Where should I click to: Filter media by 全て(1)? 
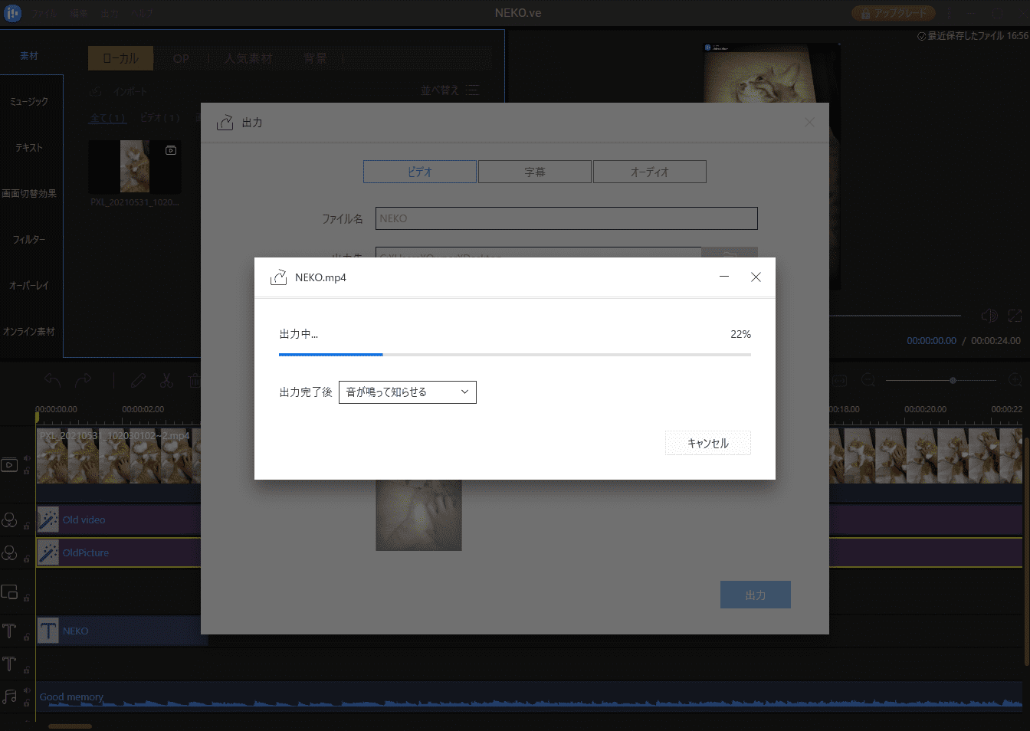(x=108, y=118)
